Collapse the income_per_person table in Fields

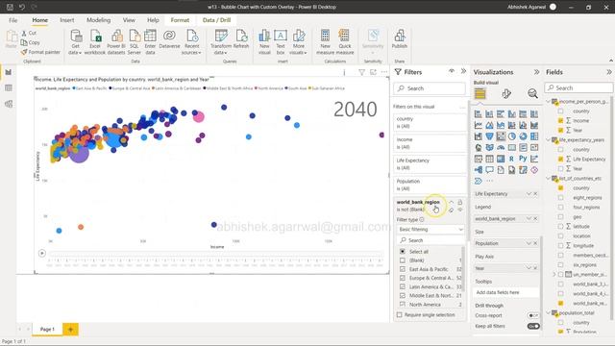[549, 101]
